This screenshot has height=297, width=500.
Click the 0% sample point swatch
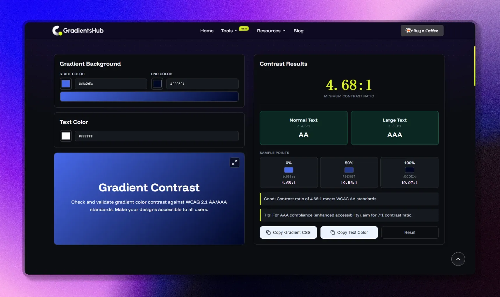(x=289, y=170)
